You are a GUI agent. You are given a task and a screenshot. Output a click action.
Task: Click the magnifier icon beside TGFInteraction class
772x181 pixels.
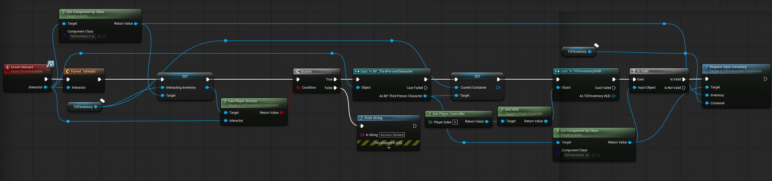coord(598,155)
